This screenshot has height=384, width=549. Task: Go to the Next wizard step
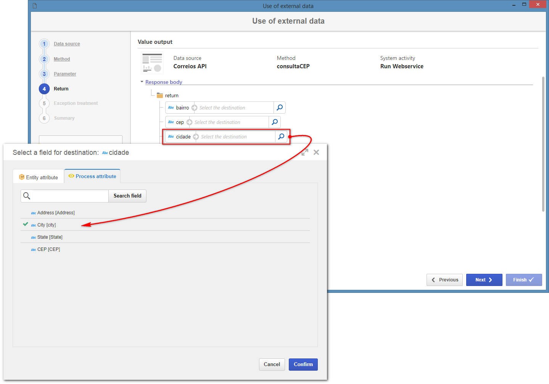(484, 280)
